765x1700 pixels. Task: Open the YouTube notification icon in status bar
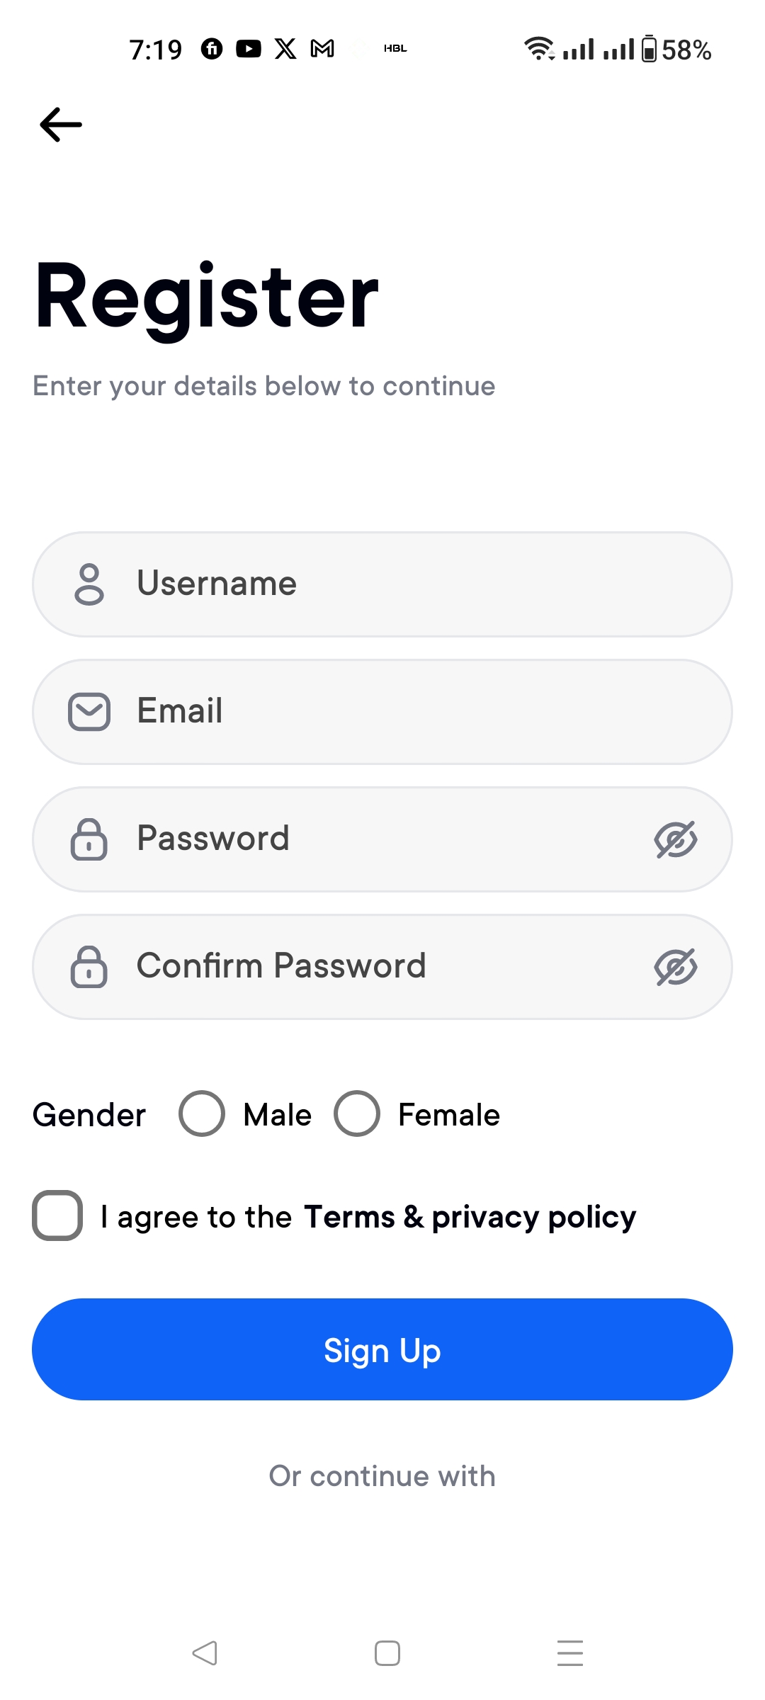click(x=249, y=49)
